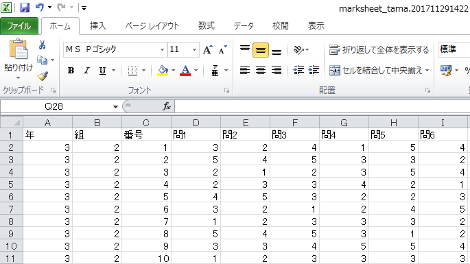Image resolution: width=470 pixels, height=264 pixels.
Task: Click the Undo arrow icon
Action: (40, 7)
